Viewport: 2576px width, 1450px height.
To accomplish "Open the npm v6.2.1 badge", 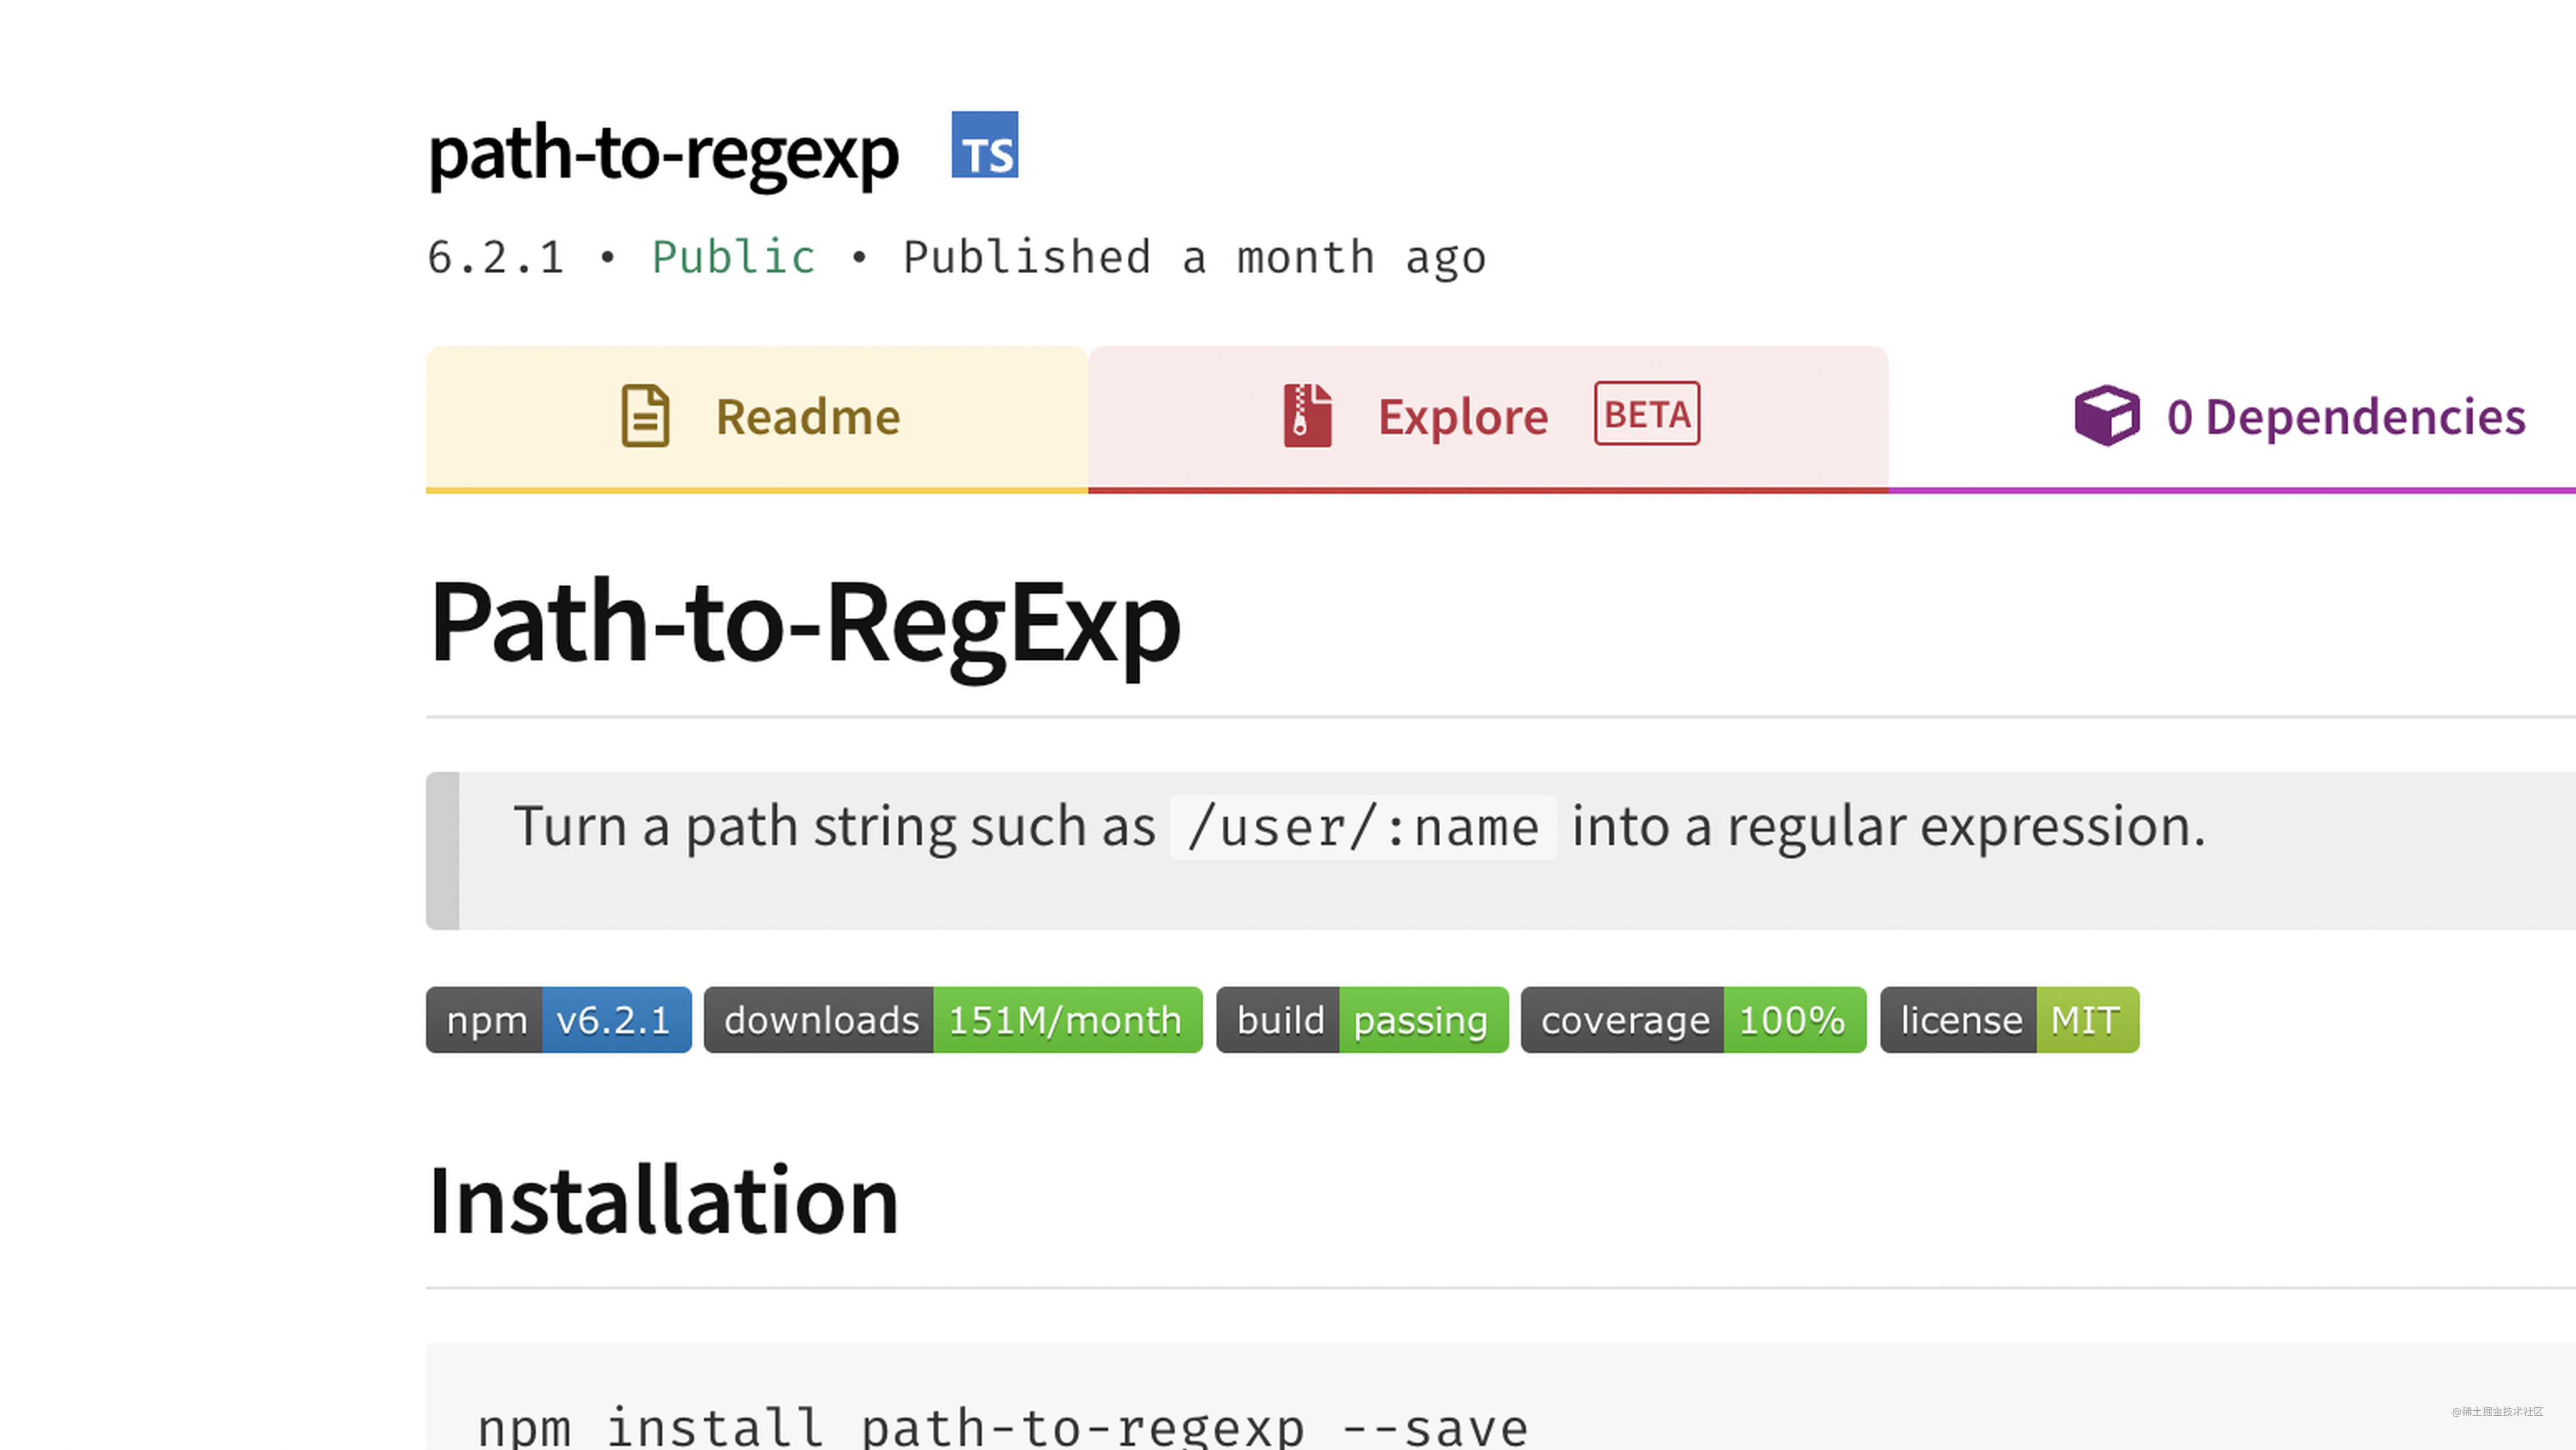I will (x=558, y=1020).
